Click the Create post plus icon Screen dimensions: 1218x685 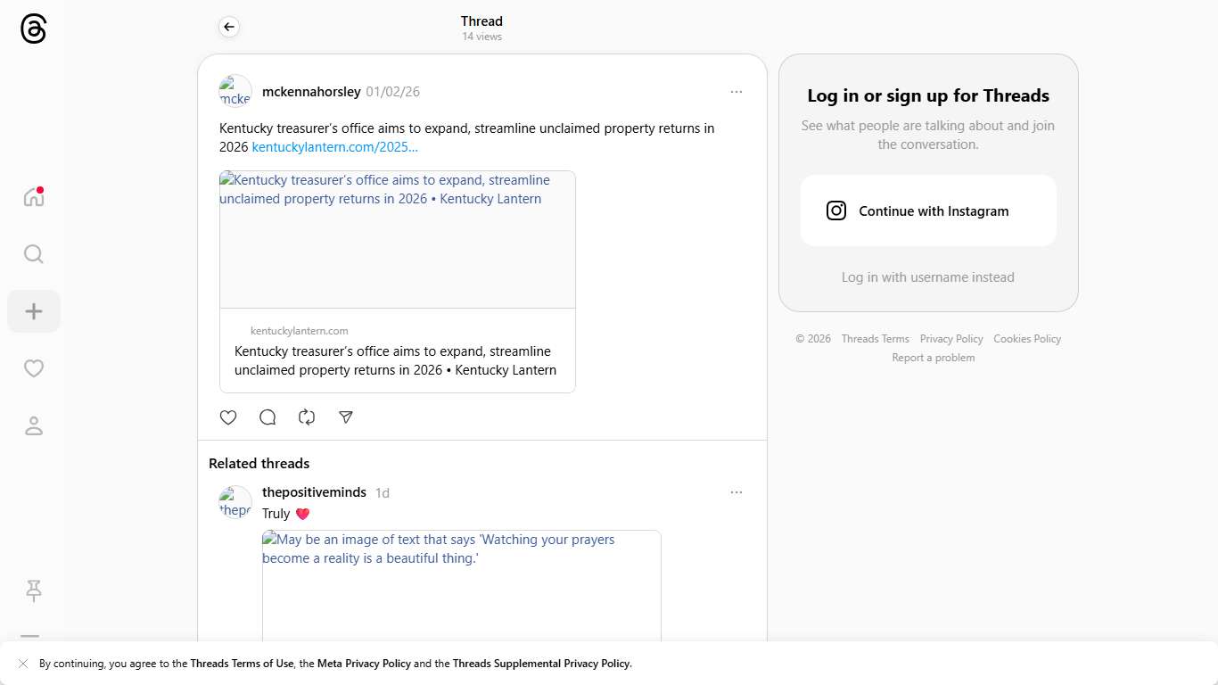coord(34,311)
